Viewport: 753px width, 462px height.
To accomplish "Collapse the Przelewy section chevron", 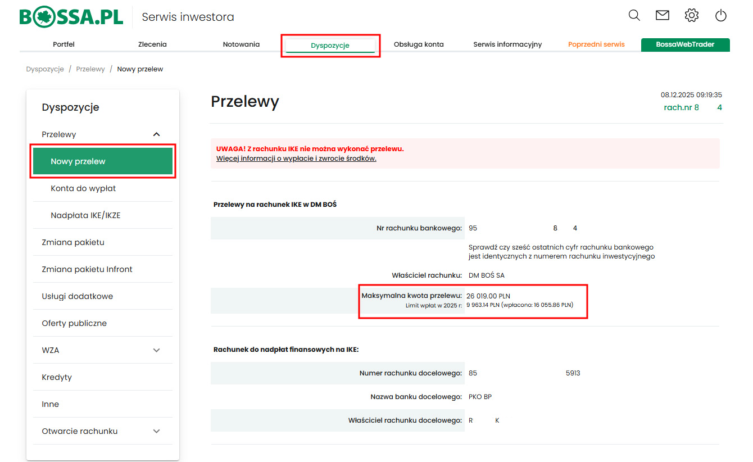I will 156,134.
